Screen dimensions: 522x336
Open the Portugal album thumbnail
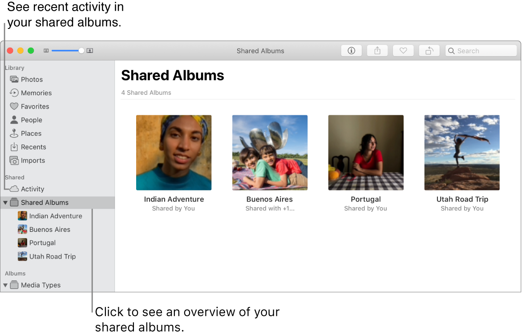366,153
